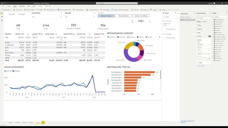Viewport: 228px width, 128px height.
Task: Click Add bookmark in Bookmarks pane
Action: 182,17
